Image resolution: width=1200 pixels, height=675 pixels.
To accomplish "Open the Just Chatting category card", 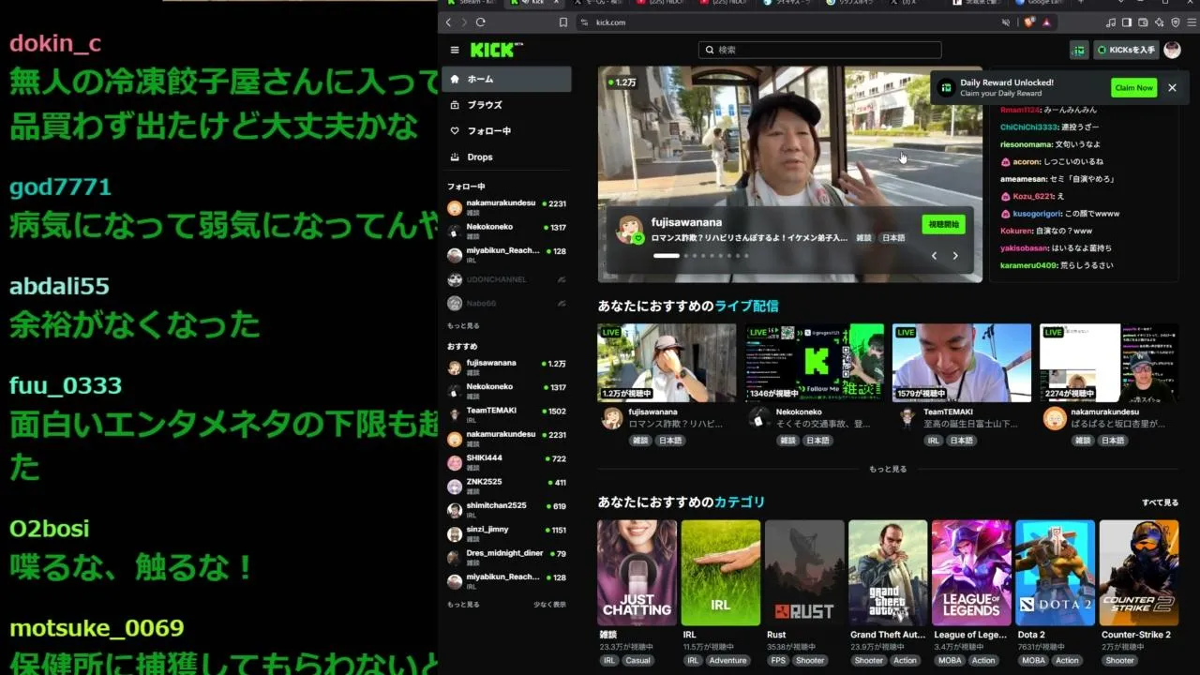I will (x=637, y=573).
